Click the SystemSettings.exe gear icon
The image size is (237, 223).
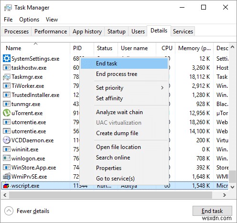[x=7, y=59]
